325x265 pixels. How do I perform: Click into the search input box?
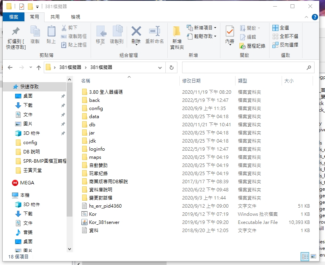244,67
